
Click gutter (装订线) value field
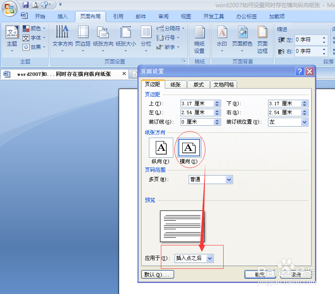[x=197, y=122]
